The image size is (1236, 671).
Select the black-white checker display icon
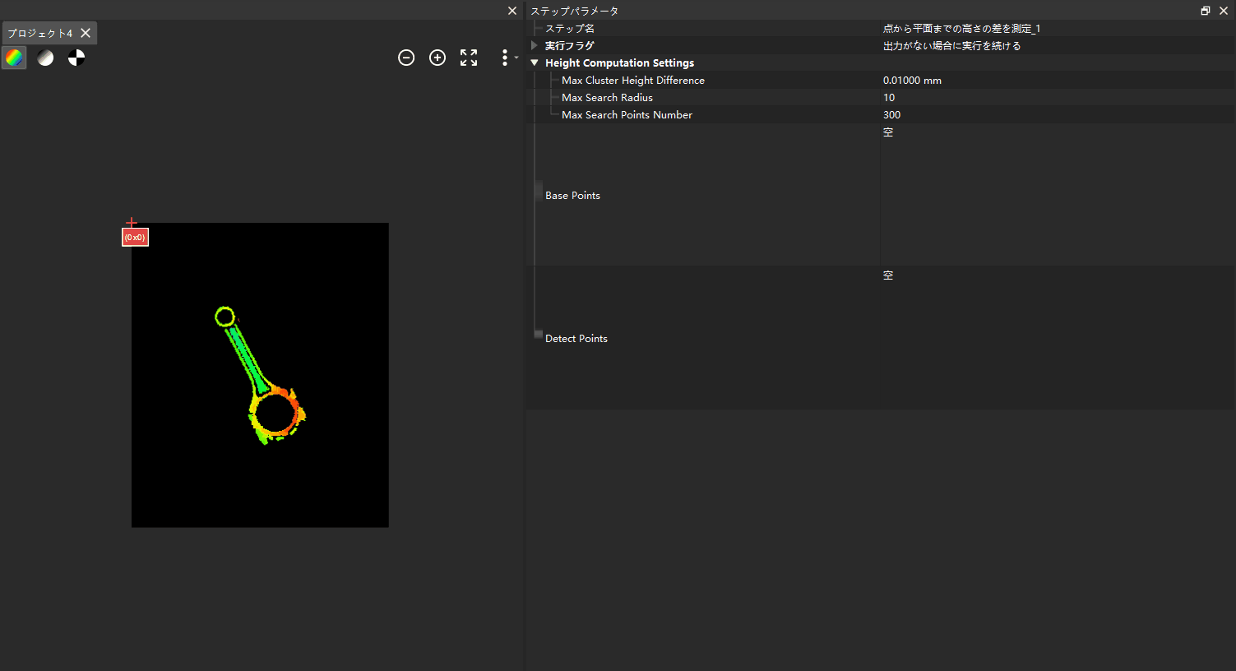(x=76, y=58)
